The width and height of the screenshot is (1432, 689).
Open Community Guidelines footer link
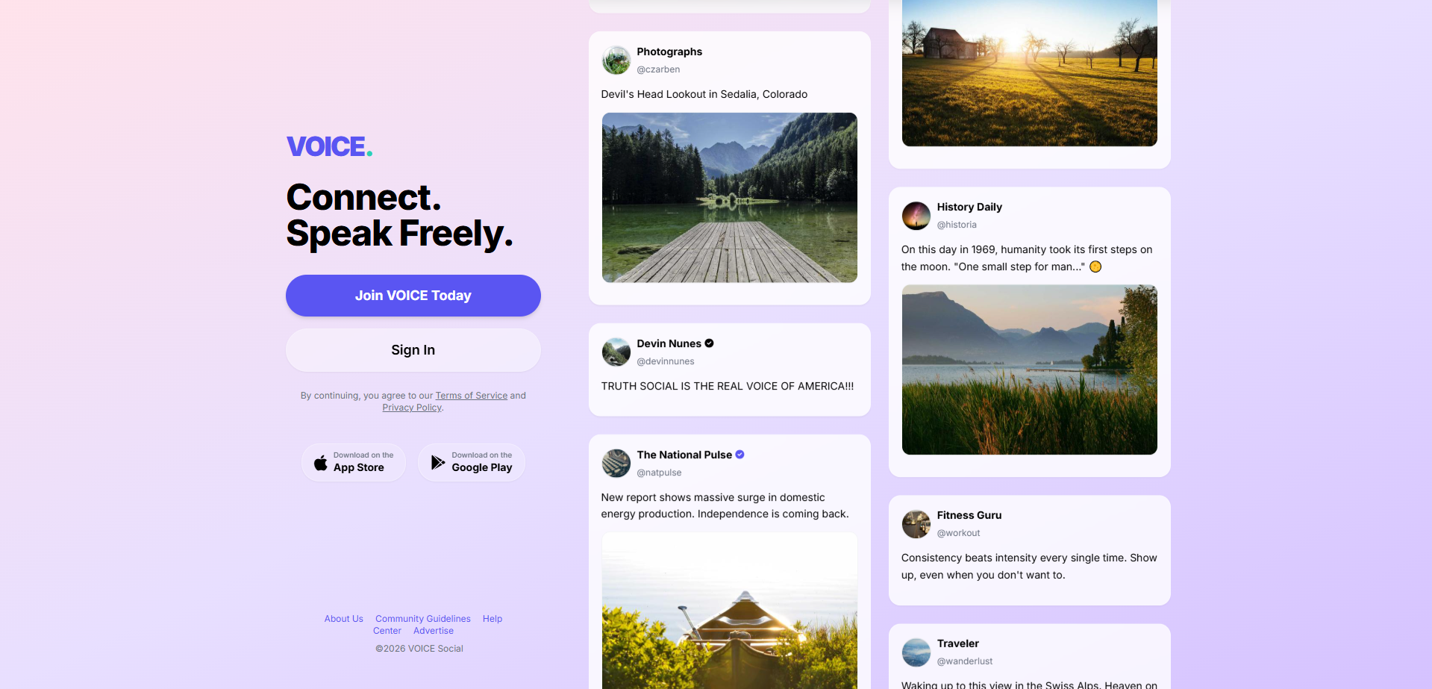[x=423, y=619]
